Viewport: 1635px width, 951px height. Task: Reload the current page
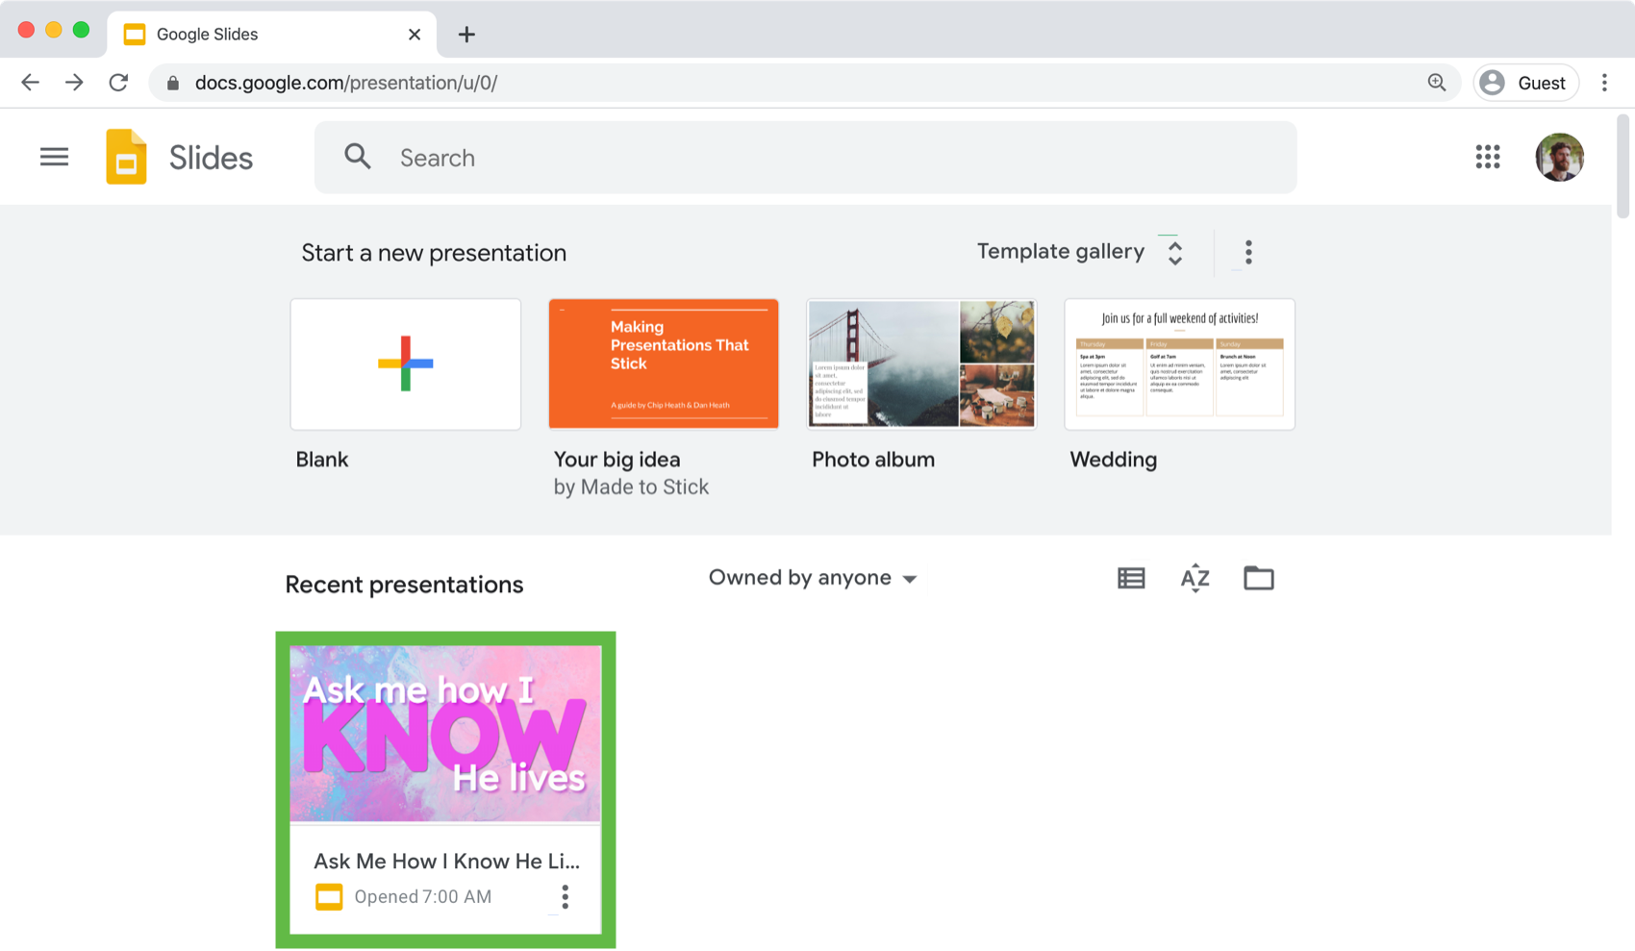[118, 83]
